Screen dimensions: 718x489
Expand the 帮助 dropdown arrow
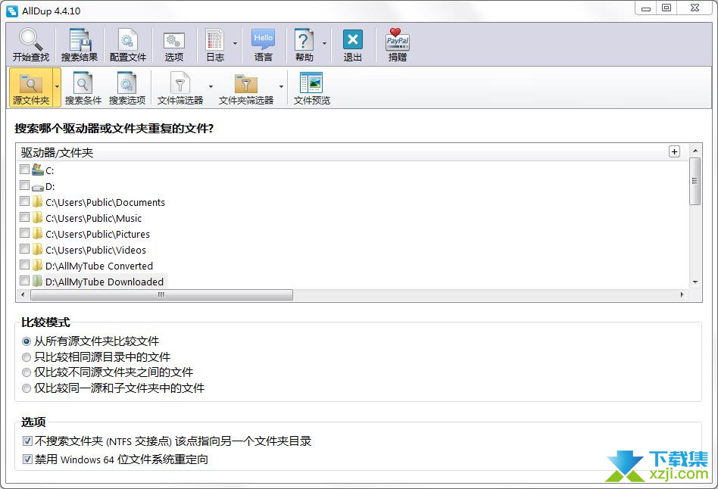(324, 43)
